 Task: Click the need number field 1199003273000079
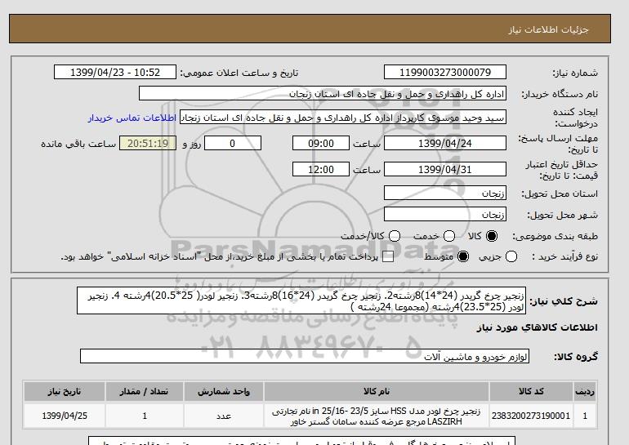[445, 73]
